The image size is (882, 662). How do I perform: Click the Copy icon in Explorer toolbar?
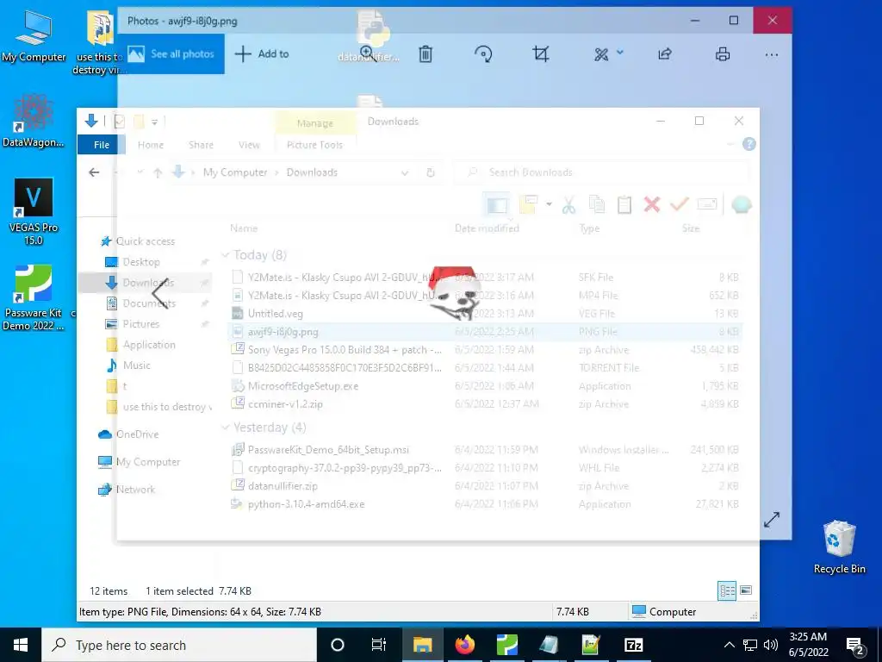(x=596, y=205)
